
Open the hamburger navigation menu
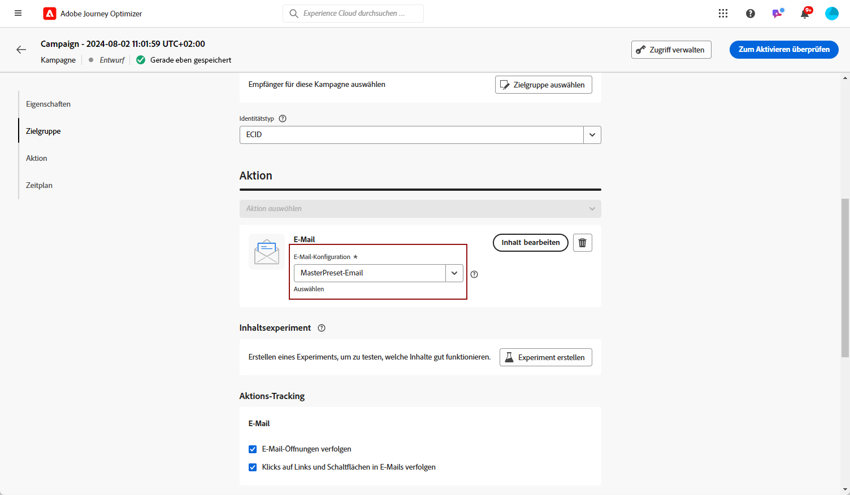18,14
